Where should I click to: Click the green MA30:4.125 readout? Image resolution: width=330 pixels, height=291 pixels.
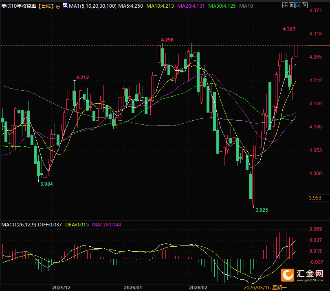coord(222,6)
